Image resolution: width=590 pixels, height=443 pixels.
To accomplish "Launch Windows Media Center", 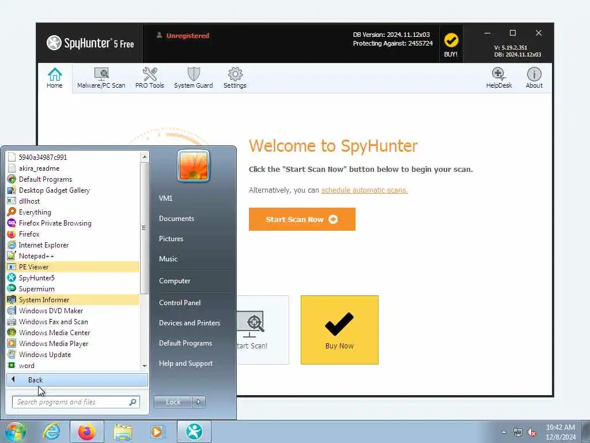I will point(73,333).
